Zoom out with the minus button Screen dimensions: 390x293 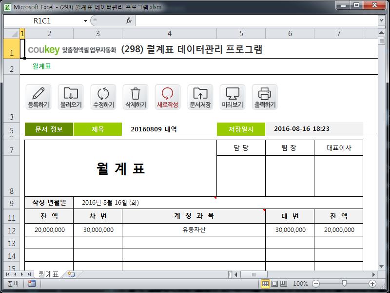[x=316, y=284]
